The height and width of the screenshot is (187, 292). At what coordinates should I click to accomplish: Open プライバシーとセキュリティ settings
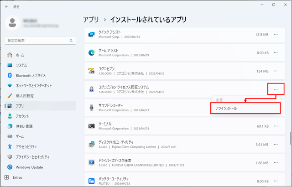tap(40, 157)
